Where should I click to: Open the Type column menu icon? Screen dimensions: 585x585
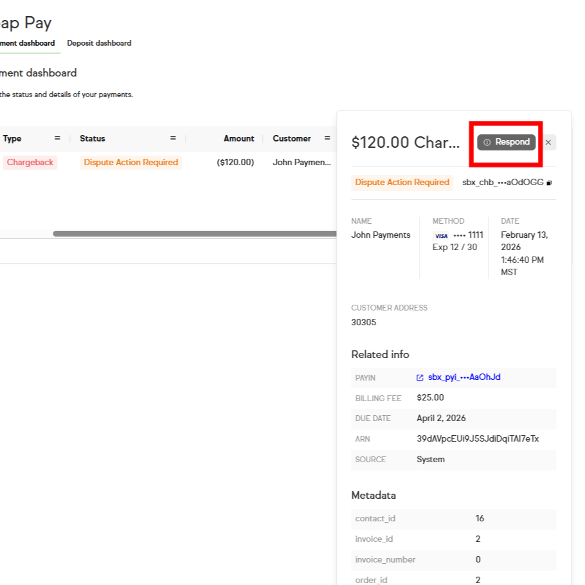57,139
